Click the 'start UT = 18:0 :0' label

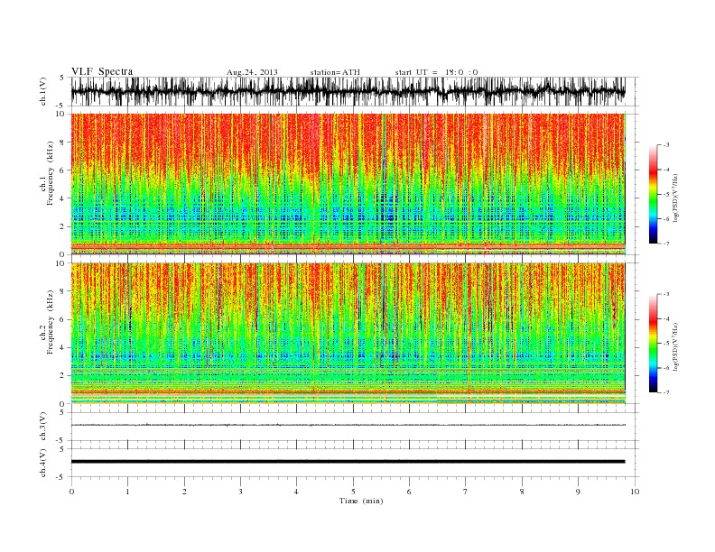click(436, 72)
